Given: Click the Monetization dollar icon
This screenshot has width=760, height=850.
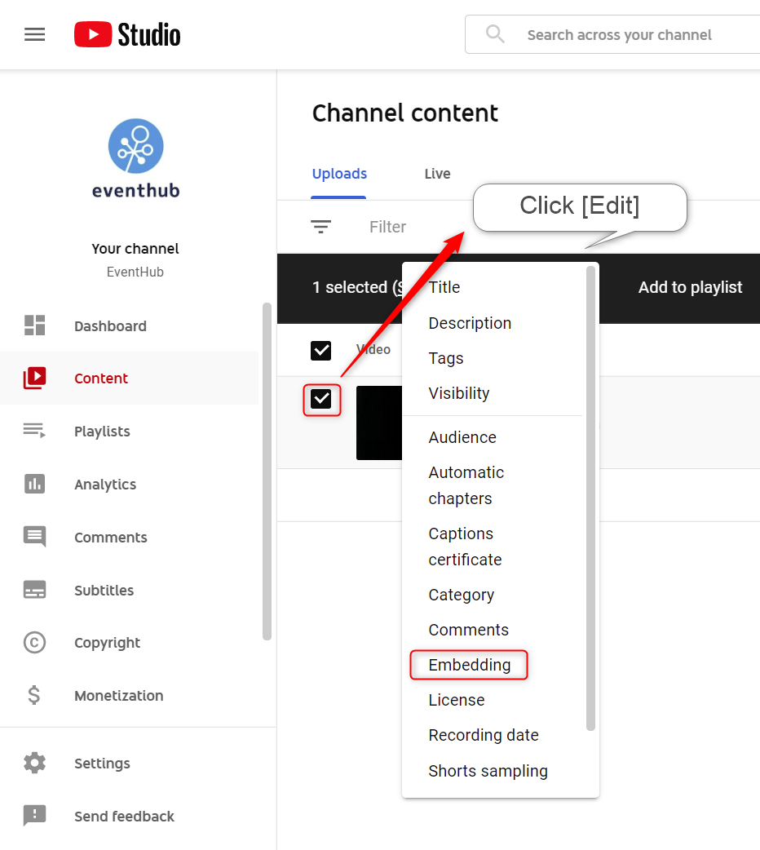Looking at the screenshot, I should coord(34,695).
